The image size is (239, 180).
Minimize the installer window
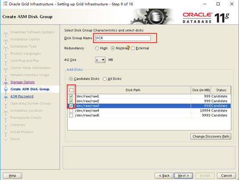tap(205, 4)
